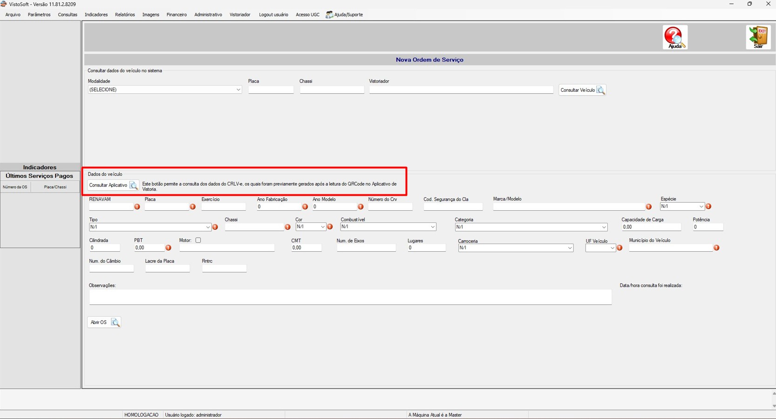Click the Ajuda/Suporte menu icon
This screenshot has width=776, height=419.
pyautogui.click(x=329, y=14)
